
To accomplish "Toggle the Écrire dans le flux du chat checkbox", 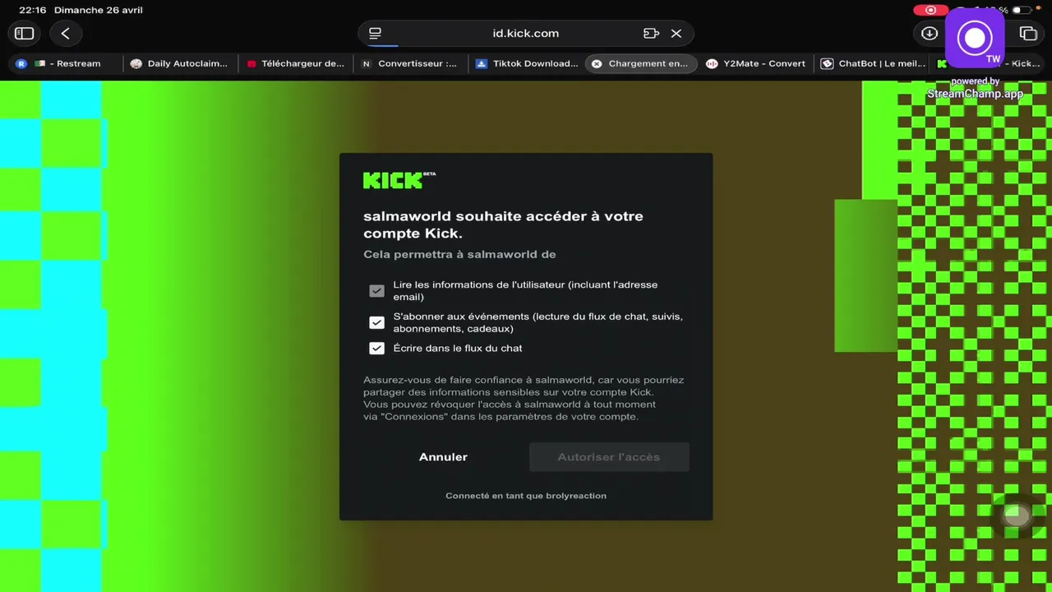I will [376, 348].
